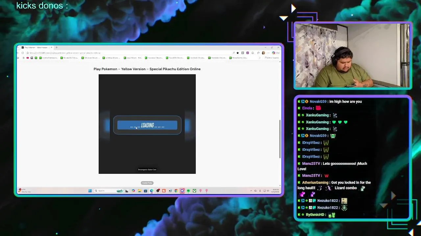
Task: Reload the current page
Action: click(23, 53)
